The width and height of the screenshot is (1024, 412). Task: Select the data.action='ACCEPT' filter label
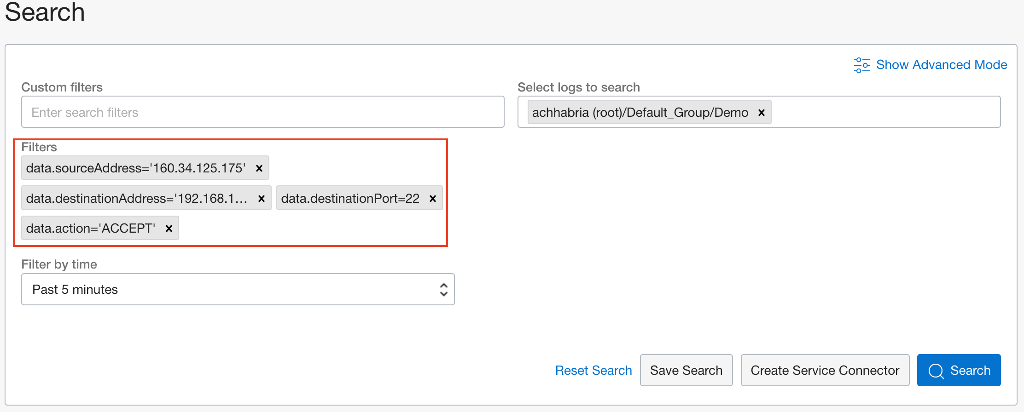click(91, 229)
